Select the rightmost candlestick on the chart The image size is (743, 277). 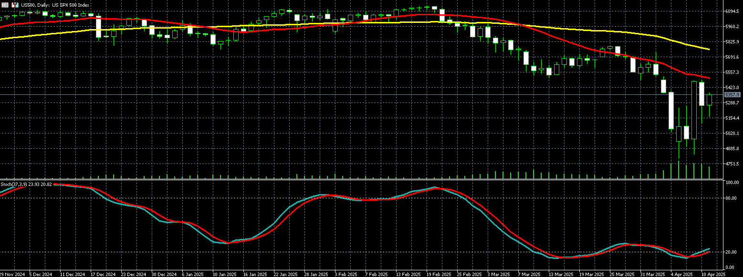point(709,100)
